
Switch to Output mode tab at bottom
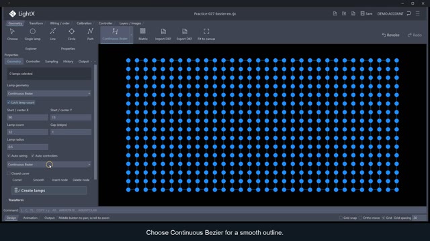click(49, 218)
